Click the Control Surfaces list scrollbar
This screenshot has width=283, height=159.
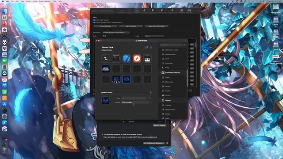(x=195, y=45)
